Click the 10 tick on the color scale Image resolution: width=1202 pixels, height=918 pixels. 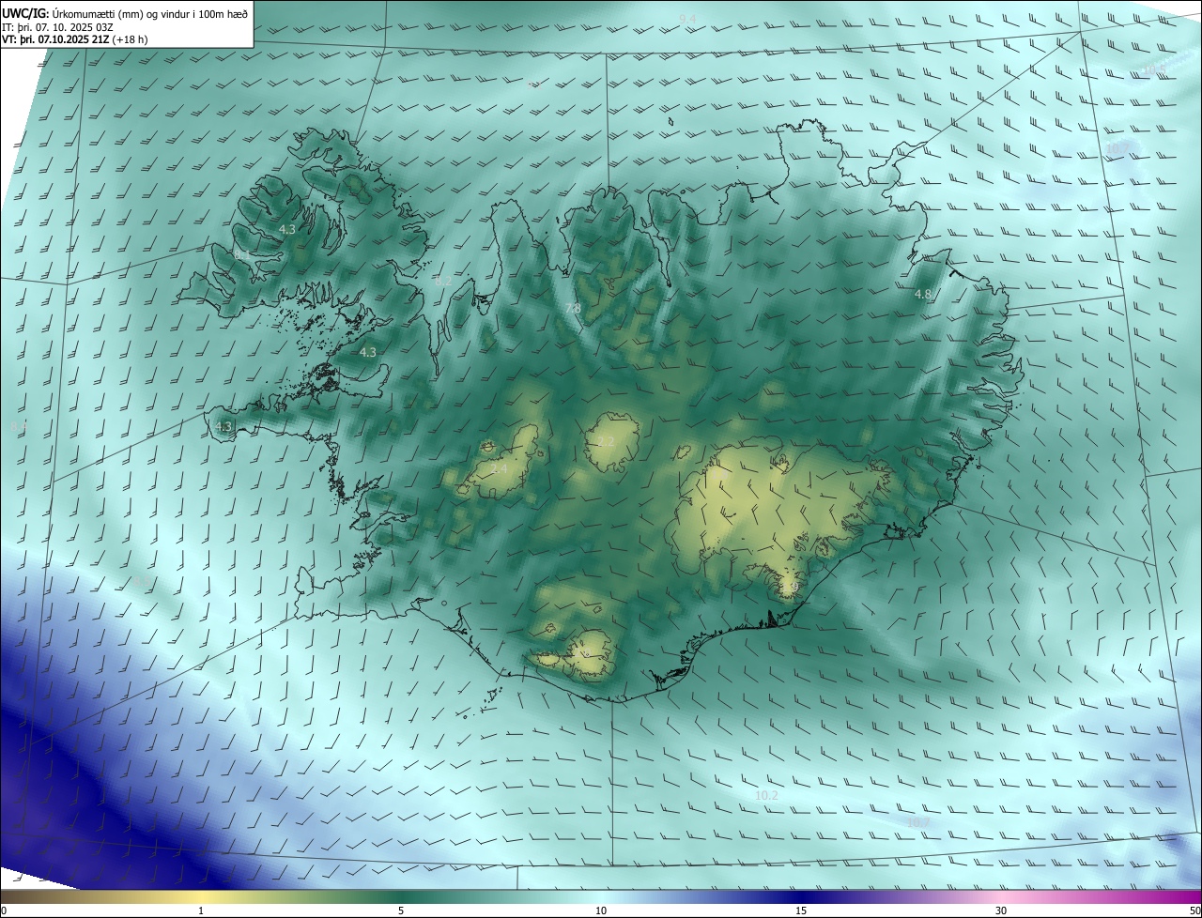click(x=601, y=910)
